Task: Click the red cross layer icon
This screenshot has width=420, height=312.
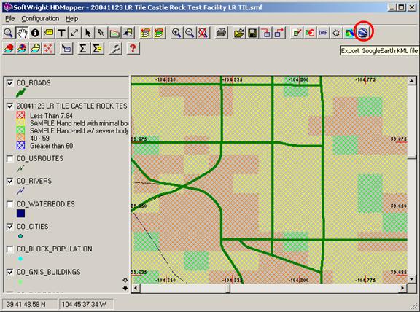Action: tap(9, 48)
